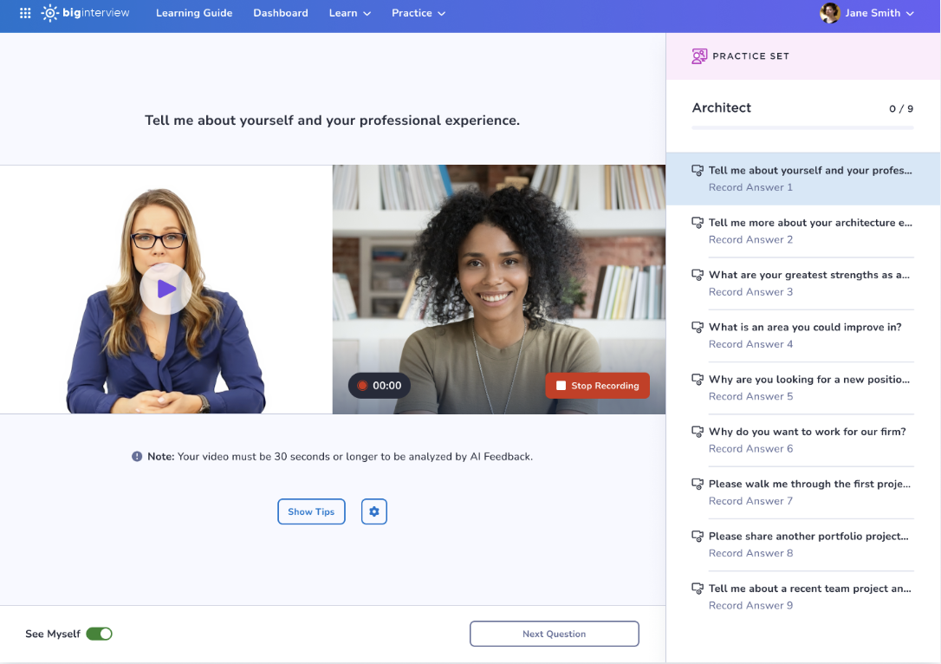Click the Show Tips button

pos(311,511)
